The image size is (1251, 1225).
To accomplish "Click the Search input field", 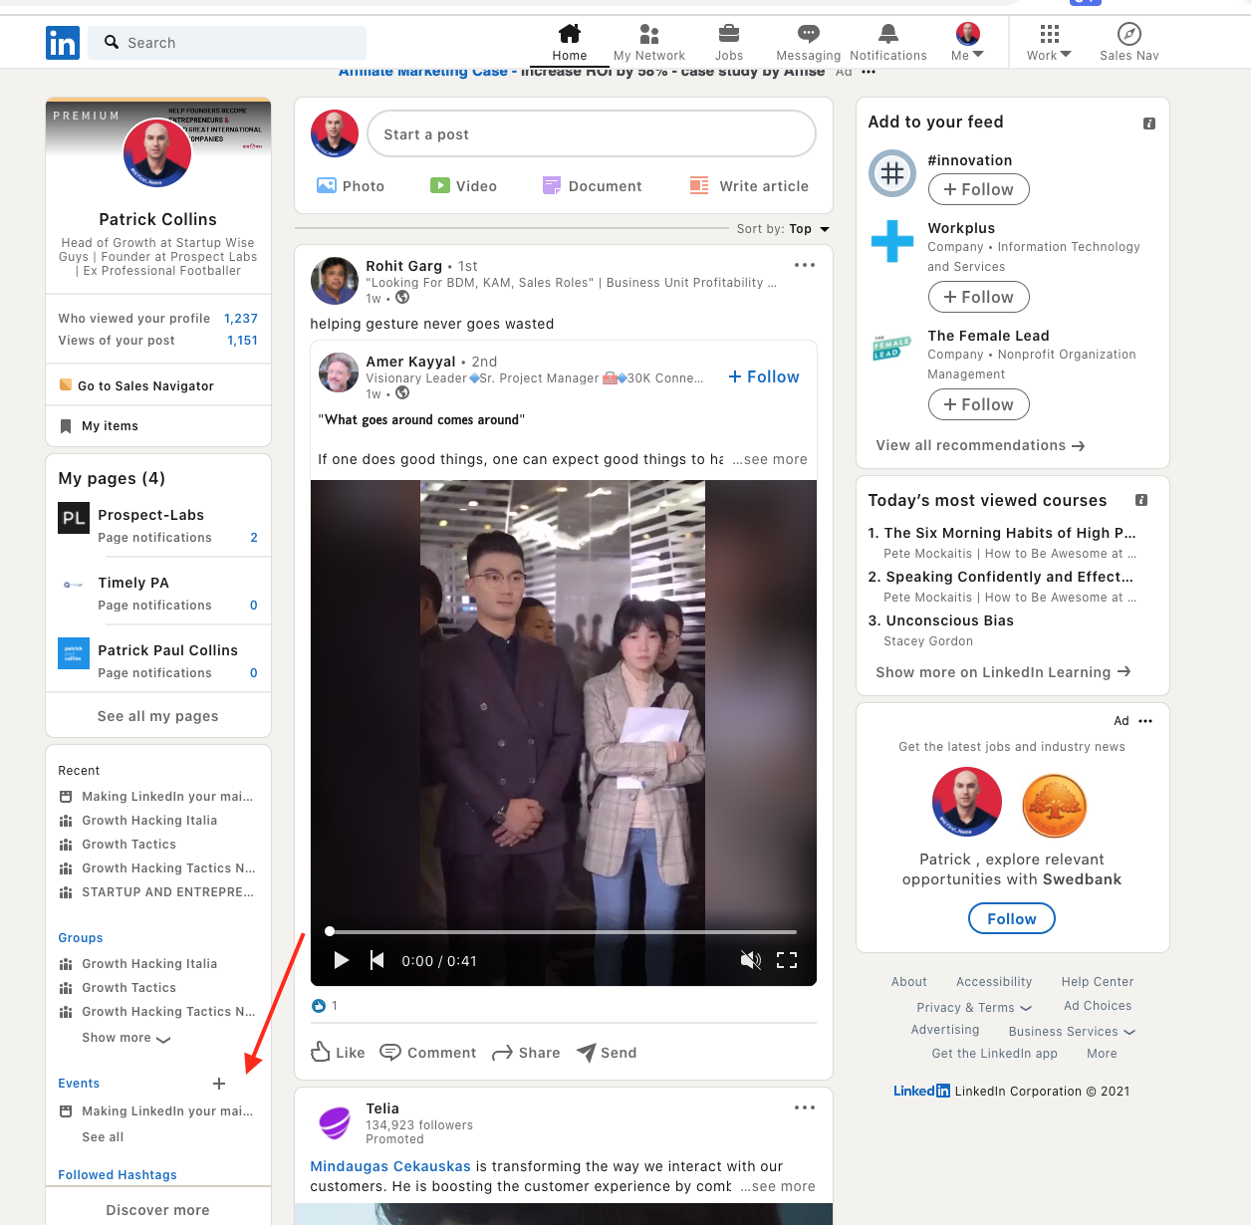I will click(227, 43).
